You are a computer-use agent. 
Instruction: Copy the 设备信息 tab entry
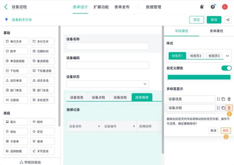(223, 99)
